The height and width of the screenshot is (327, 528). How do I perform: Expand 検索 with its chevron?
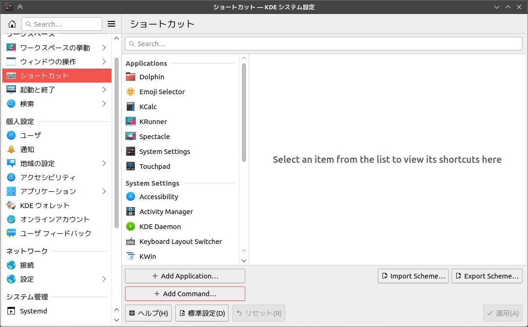pos(104,104)
